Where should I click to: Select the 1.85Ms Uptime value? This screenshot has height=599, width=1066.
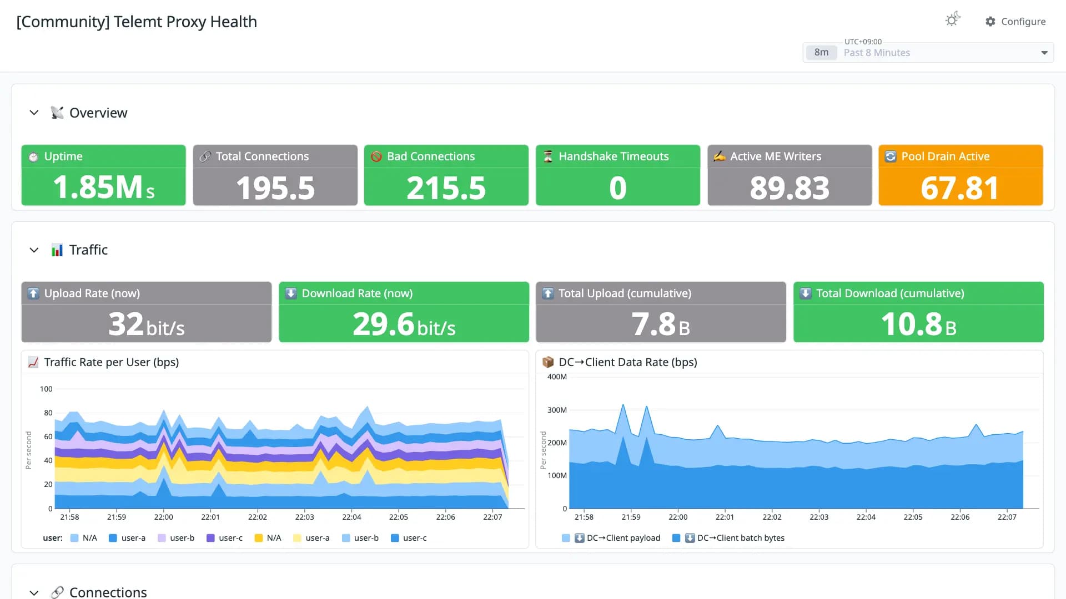coord(104,187)
